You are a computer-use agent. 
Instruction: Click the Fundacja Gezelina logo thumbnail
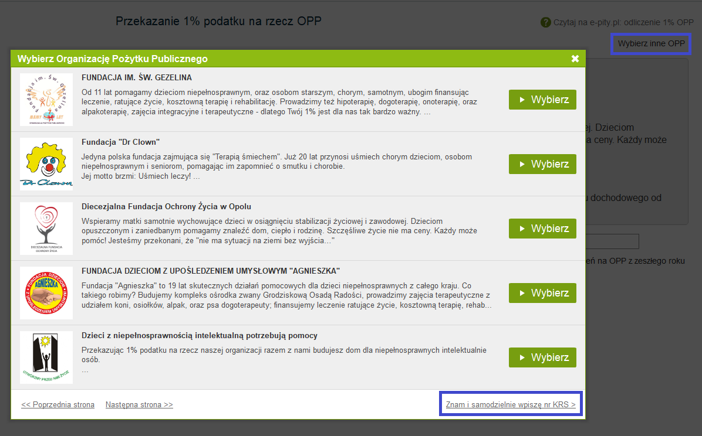click(46, 99)
